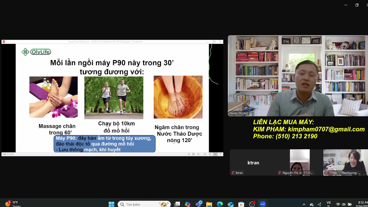Open the reading view menu button
Viewport: 368px width, 207px height.
193,154
